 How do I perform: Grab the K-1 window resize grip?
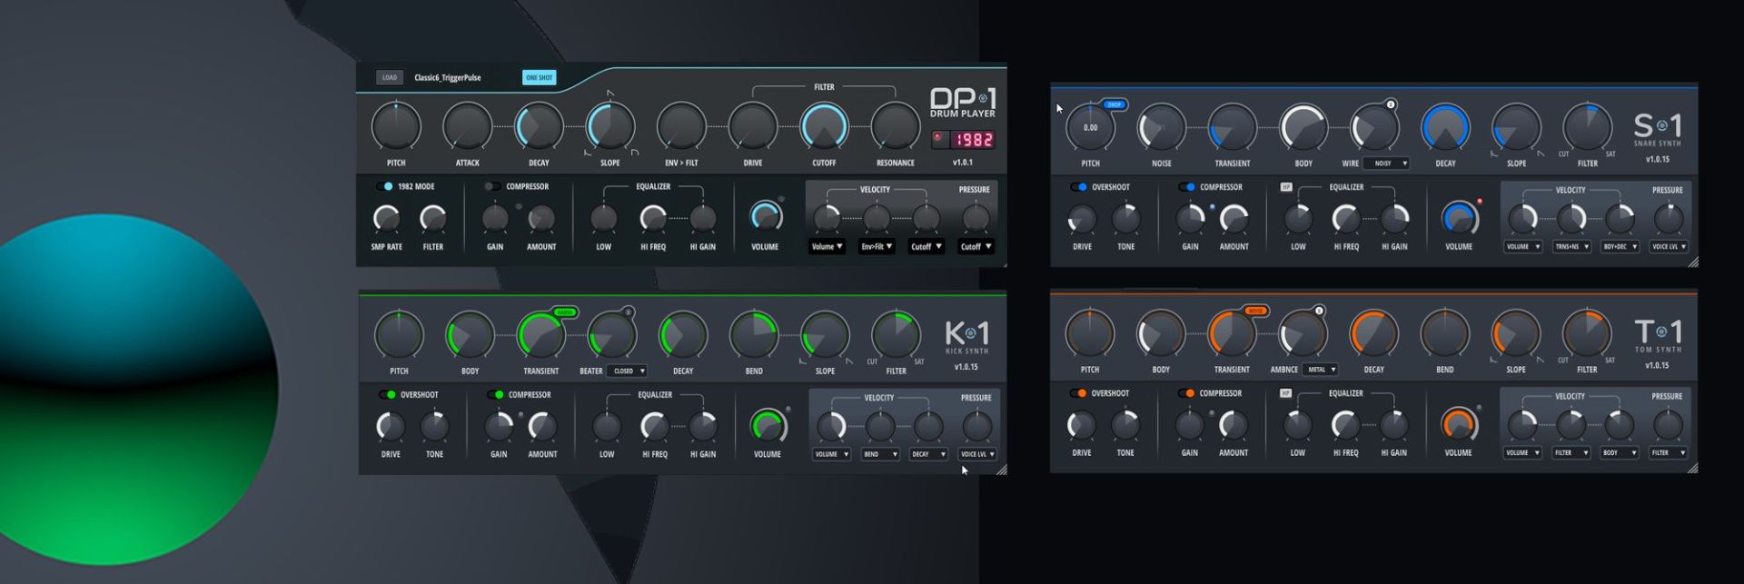pos(1001,470)
